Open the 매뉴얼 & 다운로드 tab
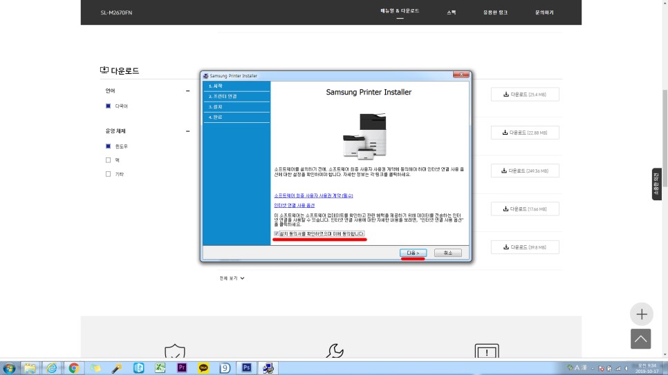668x375 pixels. click(400, 11)
